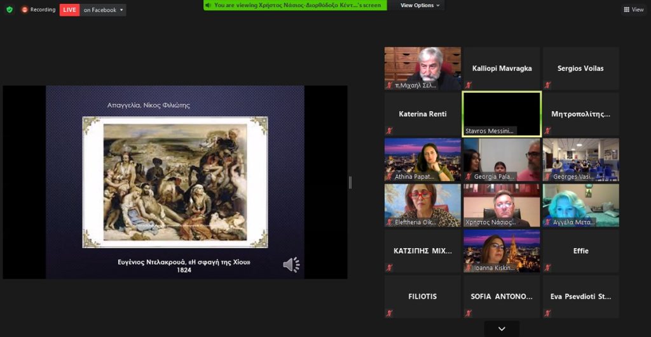Viewport: 651px width, 337px height.
Task: Click the green screen-sharing notification banner
Action: tap(295, 5)
